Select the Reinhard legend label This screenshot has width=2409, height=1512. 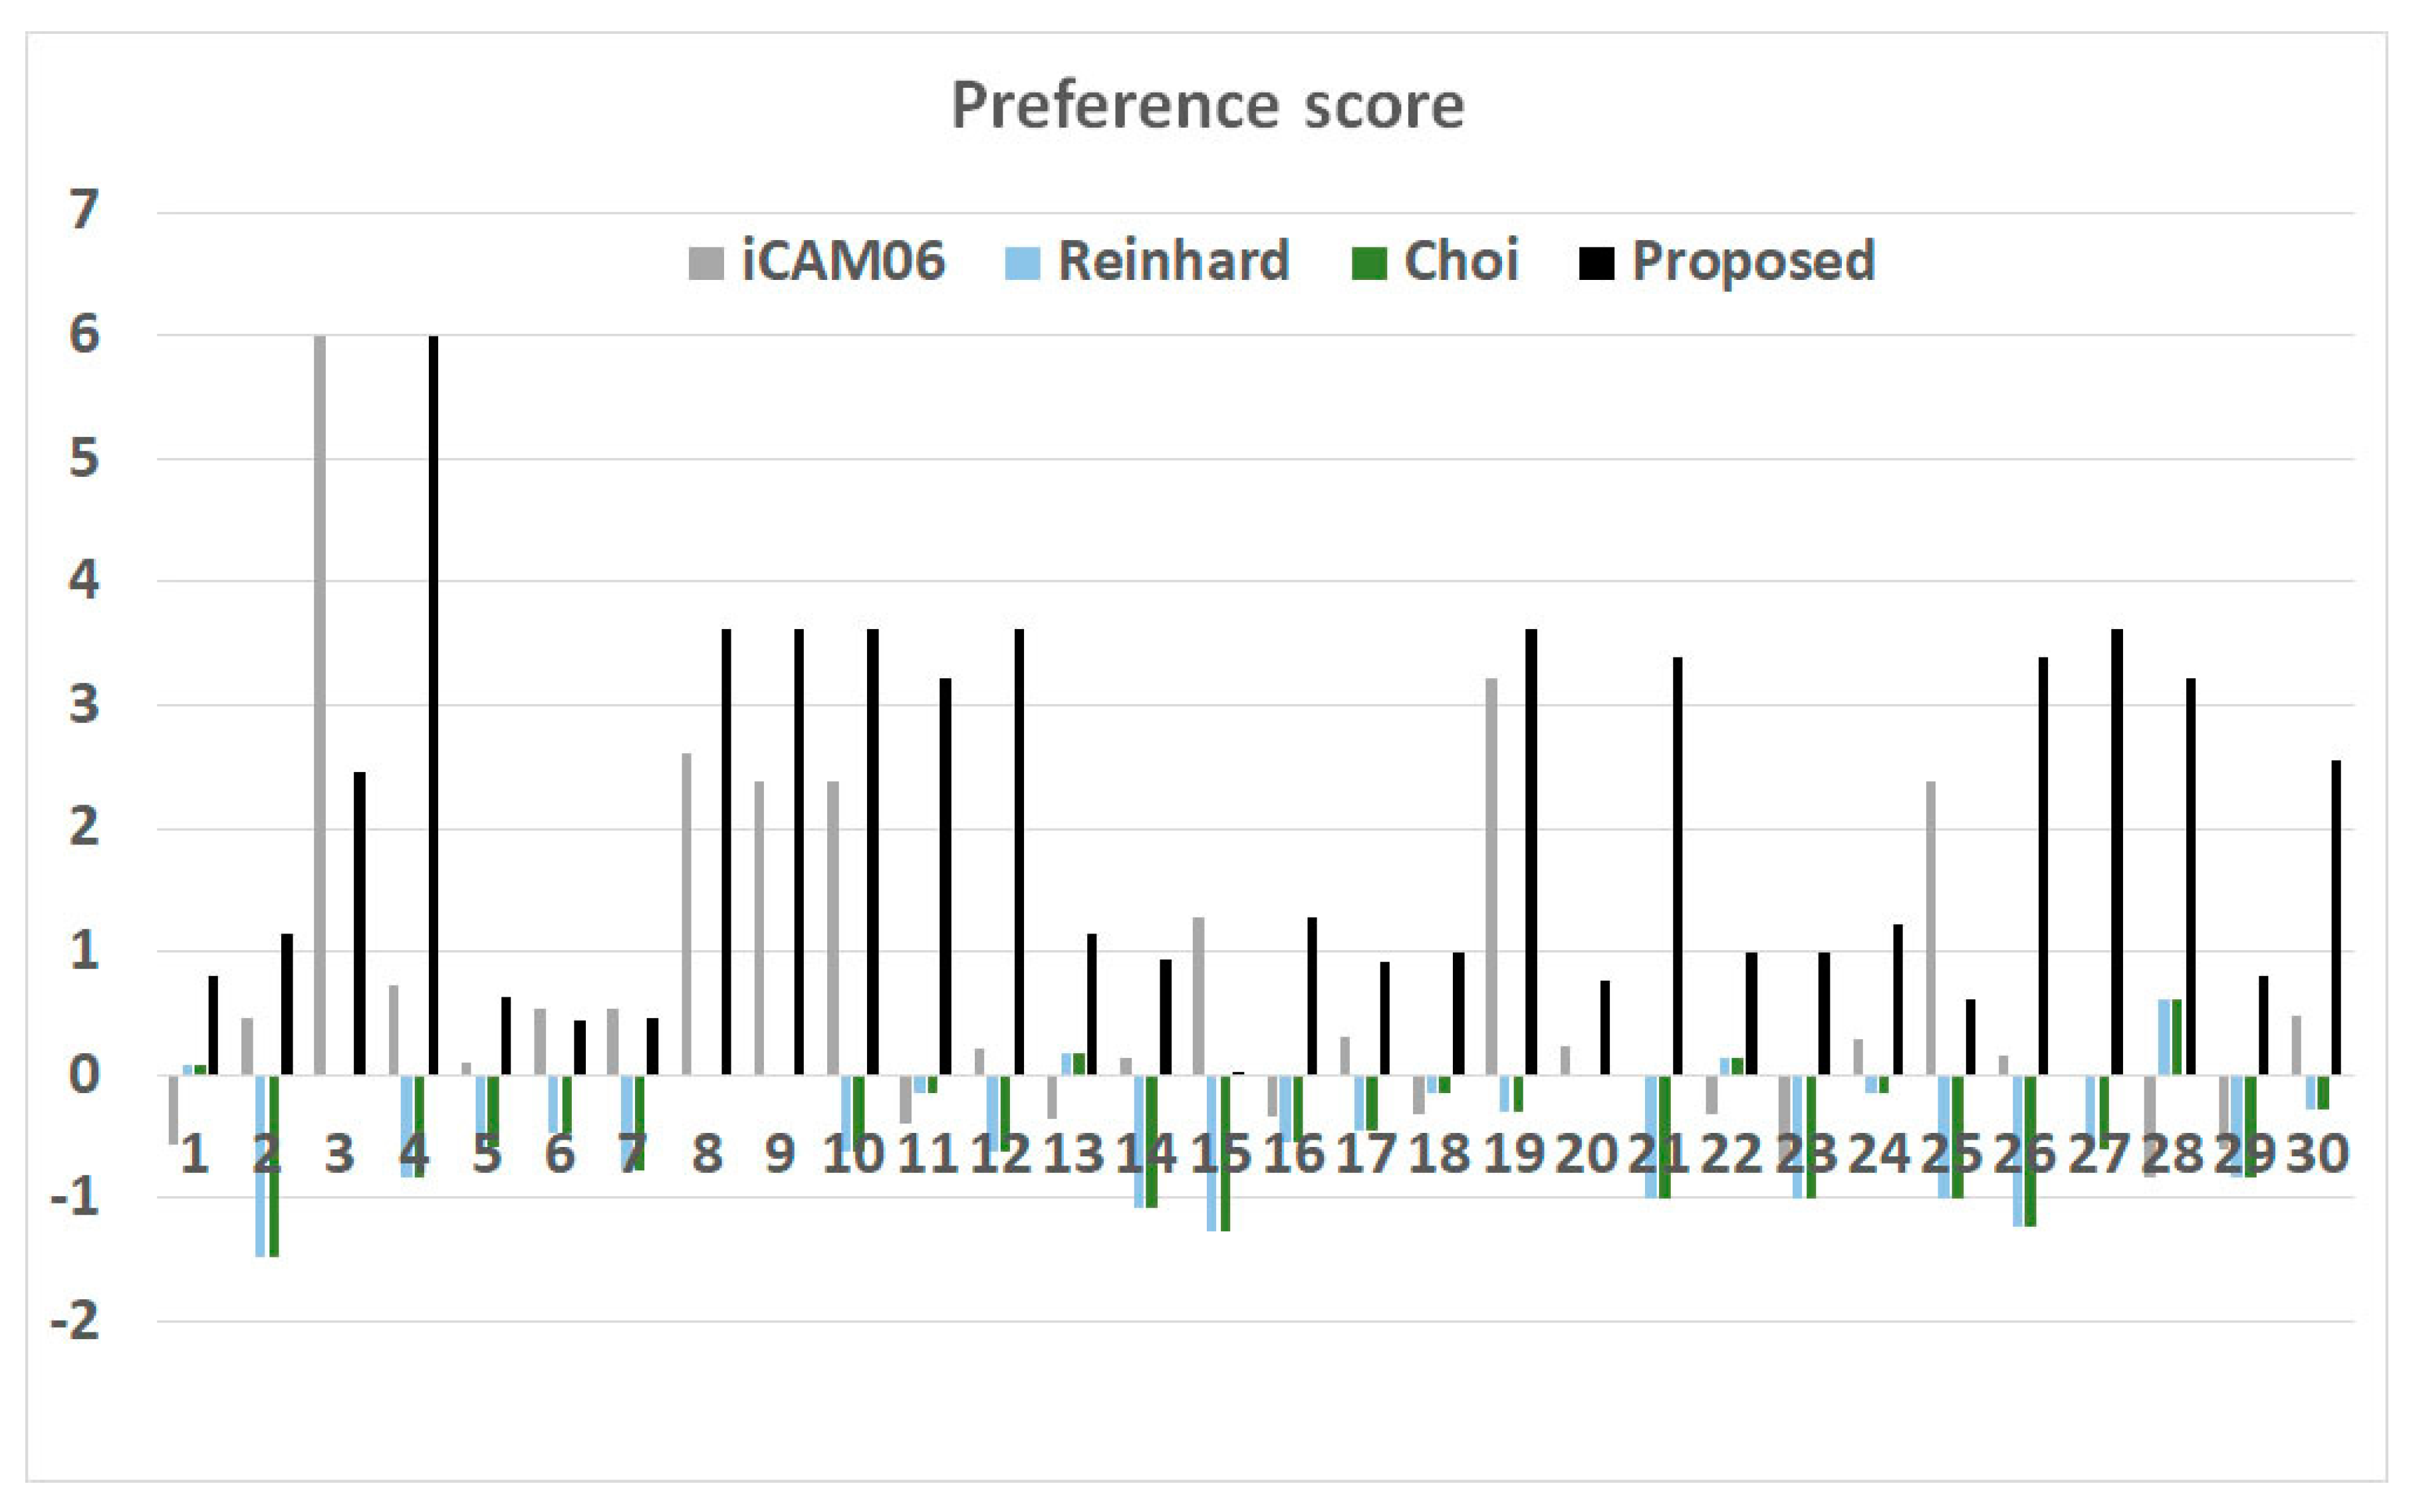(x=1173, y=261)
